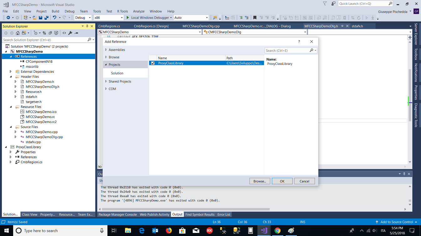Viewport: 421px width, 236px height.
Task: Open the Toolbox side tab
Action: pyautogui.click(x=416, y=54)
